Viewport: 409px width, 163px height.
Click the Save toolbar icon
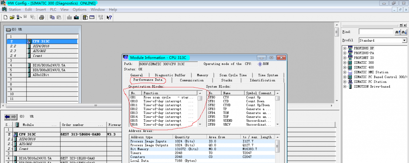click(25, 17)
